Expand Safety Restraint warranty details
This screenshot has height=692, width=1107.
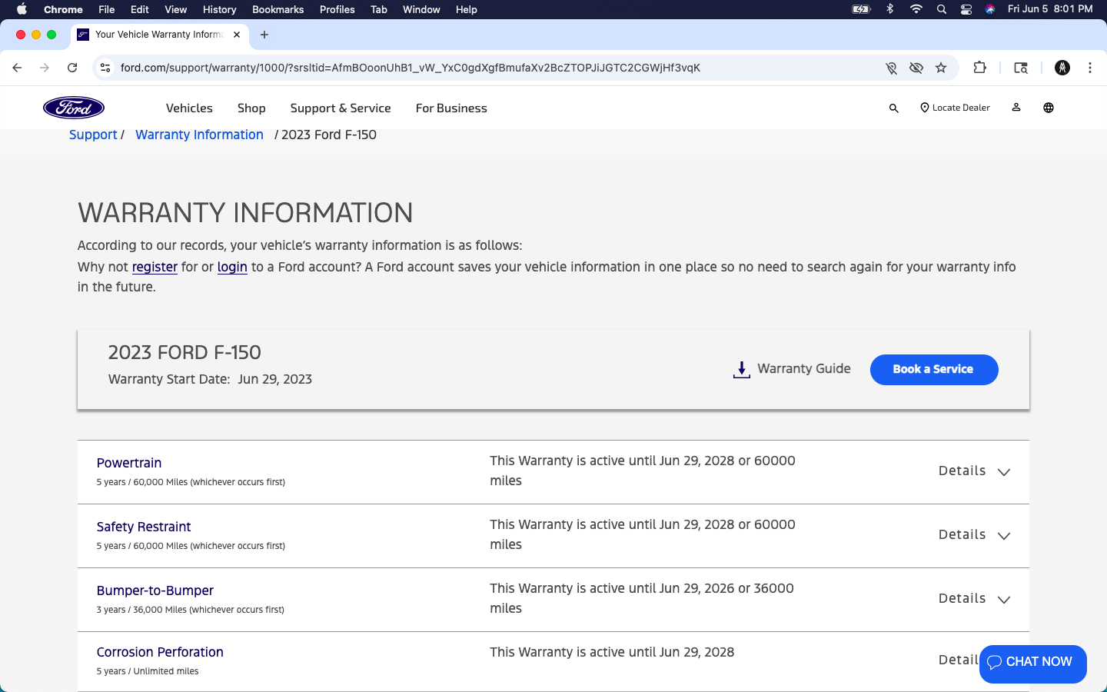(x=974, y=535)
